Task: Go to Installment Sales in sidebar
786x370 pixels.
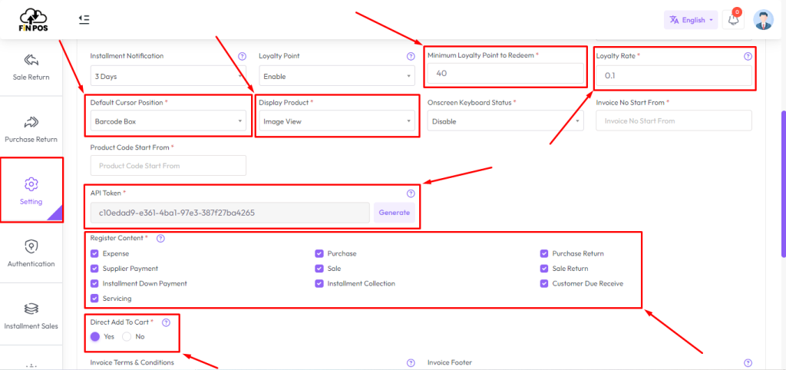Action: (x=31, y=316)
